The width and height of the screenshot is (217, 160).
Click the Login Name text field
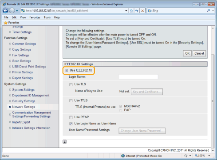pos(138,76)
